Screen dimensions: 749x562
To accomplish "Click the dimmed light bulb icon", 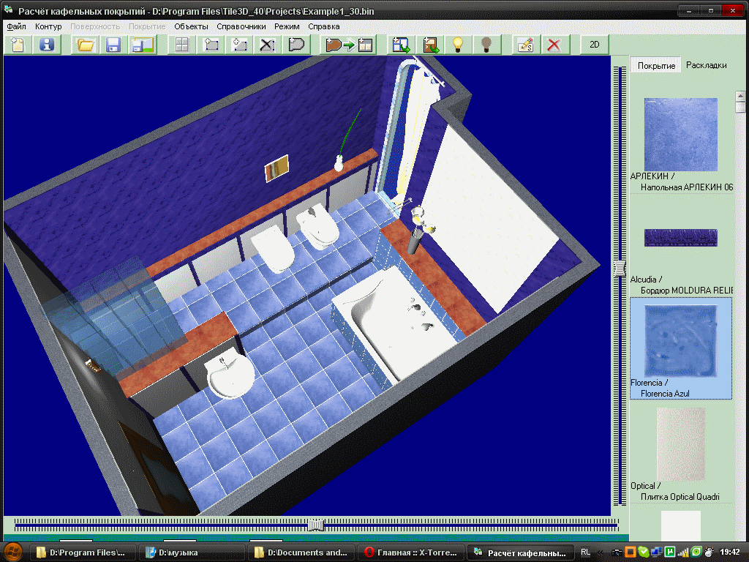I will [x=485, y=45].
